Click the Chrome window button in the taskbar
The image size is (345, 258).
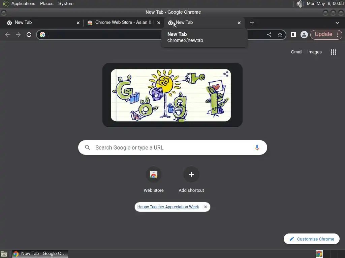pyautogui.click(x=40, y=254)
